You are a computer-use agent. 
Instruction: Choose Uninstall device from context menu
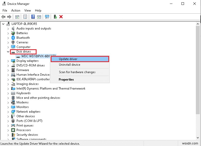[80, 65]
